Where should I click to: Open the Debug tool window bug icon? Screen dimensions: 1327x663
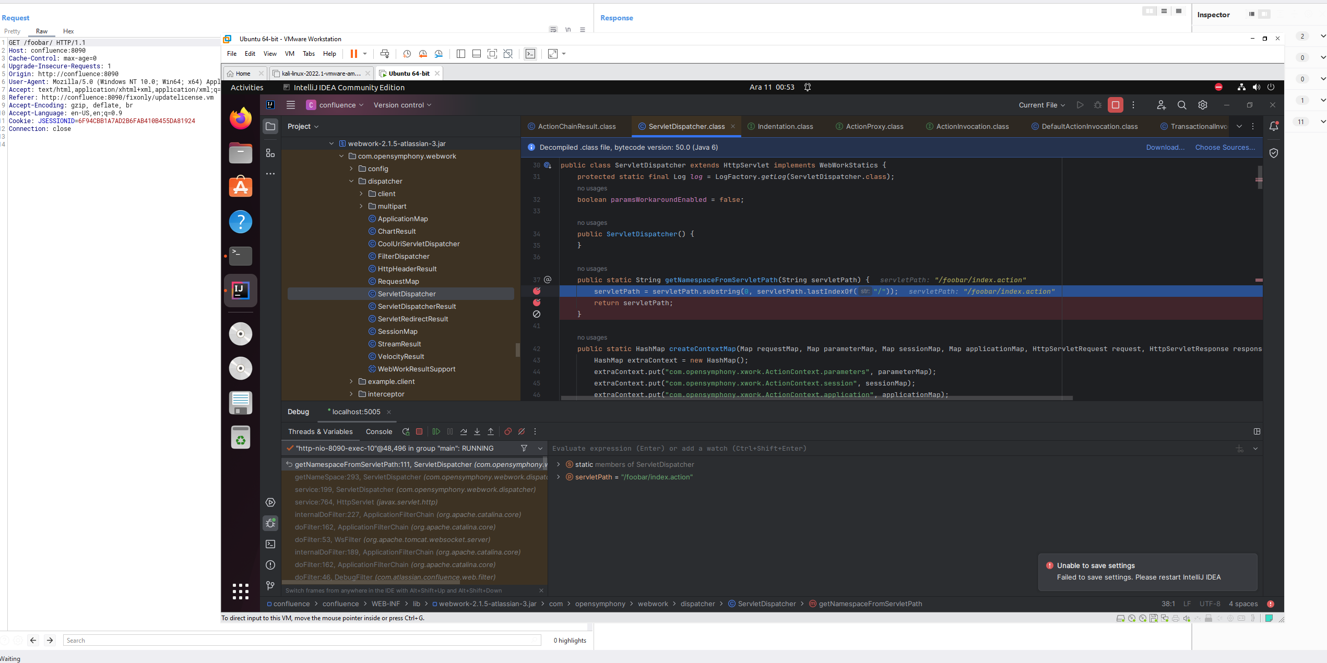click(270, 523)
